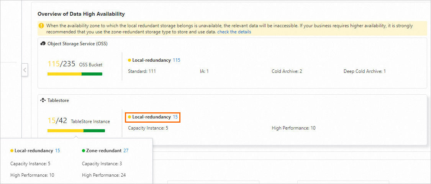Click the yellow dot beside Local-redundancy in the popup
Image resolution: width=431 pixels, height=184 pixels.
12,151
